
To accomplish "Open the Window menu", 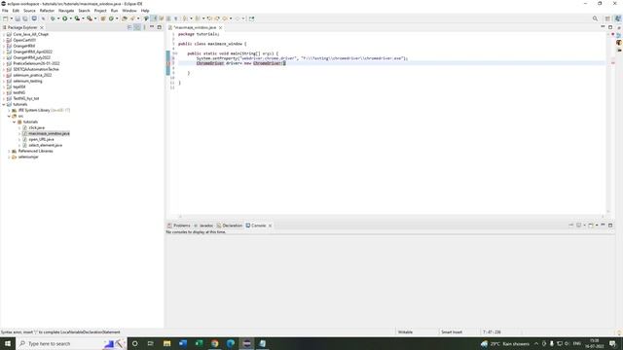I will [129, 11].
